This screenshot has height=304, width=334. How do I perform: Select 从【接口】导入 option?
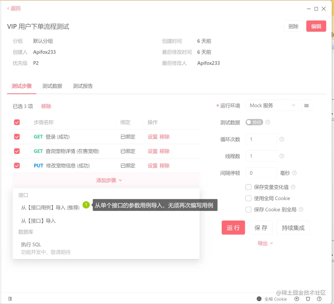pyautogui.click(x=38, y=221)
